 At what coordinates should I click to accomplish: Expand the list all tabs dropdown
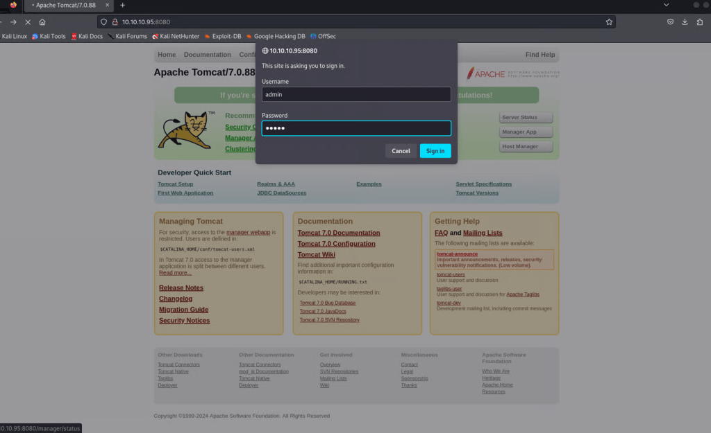point(667,5)
